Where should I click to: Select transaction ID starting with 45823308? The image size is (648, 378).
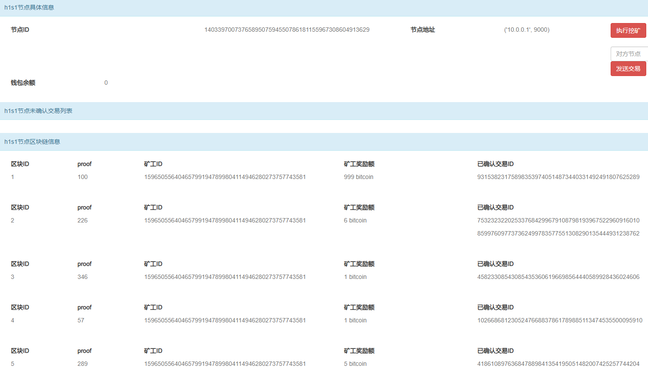(x=559, y=277)
